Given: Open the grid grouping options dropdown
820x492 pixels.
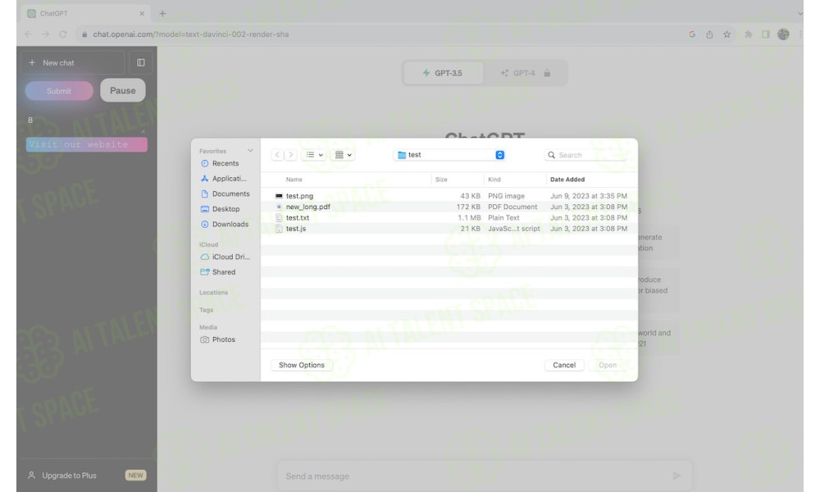Looking at the screenshot, I should (343, 155).
